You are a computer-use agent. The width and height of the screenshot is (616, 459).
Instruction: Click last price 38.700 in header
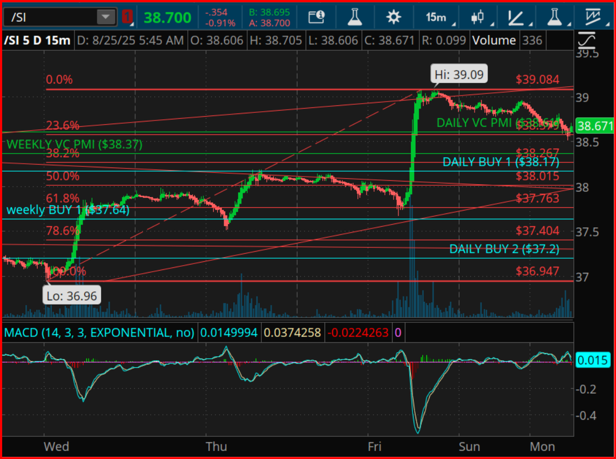tap(167, 17)
